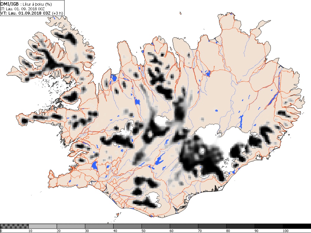Select the 20–30 gray legend segment
Image resolution: width=311 pixels, height=233 pixels.
pos(71,226)
